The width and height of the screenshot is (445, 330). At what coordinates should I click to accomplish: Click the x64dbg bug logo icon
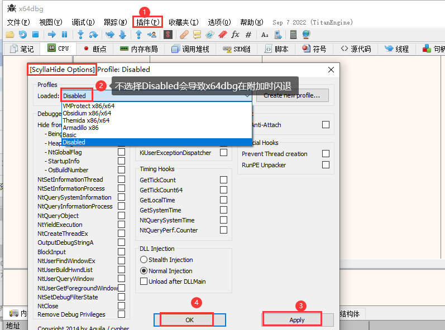click(x=12, y=8)
